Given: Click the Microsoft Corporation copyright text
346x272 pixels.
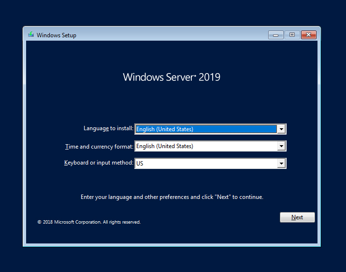Looking at the screenshot, I should (x=89, y=222).
